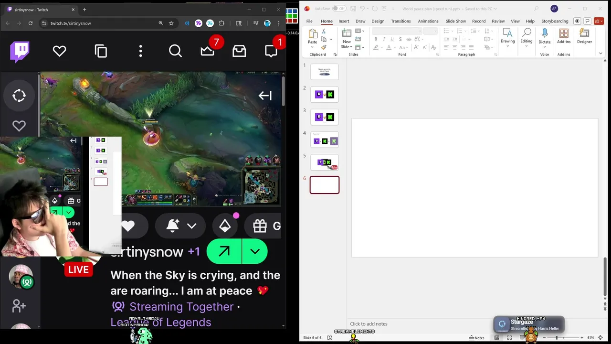Screen dimensions: 611x344
Task: Click the bookmark star in Chrome address bar
Action: coord(171,23)
